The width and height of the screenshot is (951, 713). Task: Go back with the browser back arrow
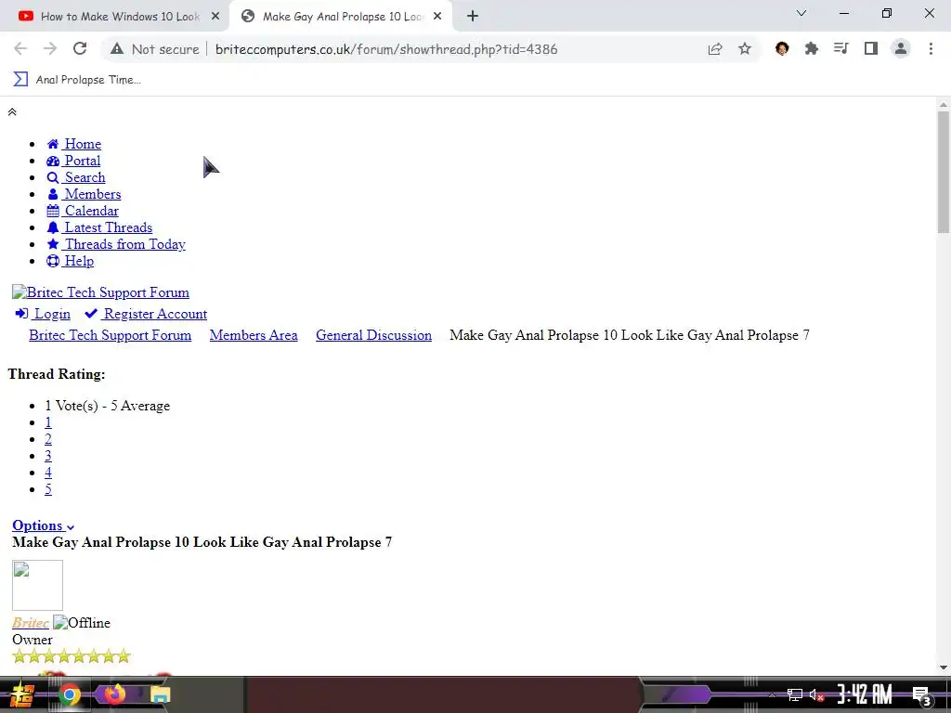(20, 49)
